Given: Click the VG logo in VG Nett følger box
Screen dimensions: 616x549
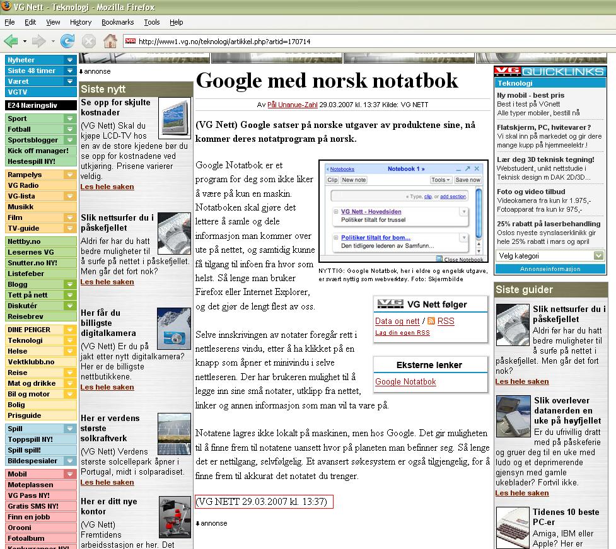Looking at the screenshot, I should coord(390,304).
